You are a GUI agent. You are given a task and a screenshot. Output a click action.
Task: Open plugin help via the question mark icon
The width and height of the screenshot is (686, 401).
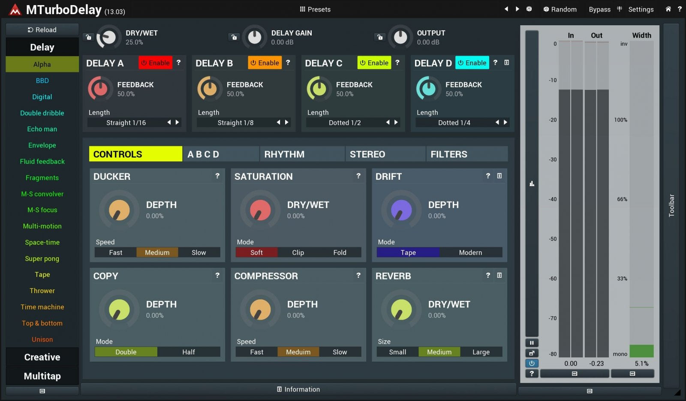pos(680,9)
